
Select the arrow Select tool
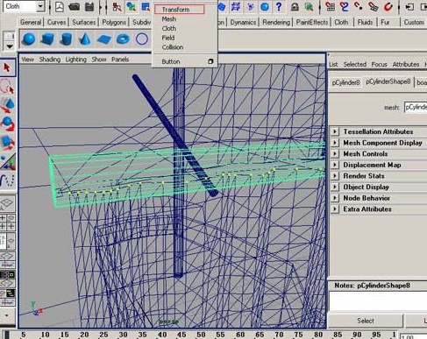[x=7, y=67]
